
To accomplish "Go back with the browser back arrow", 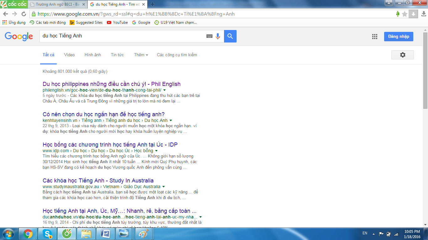I will pos(6,14).
